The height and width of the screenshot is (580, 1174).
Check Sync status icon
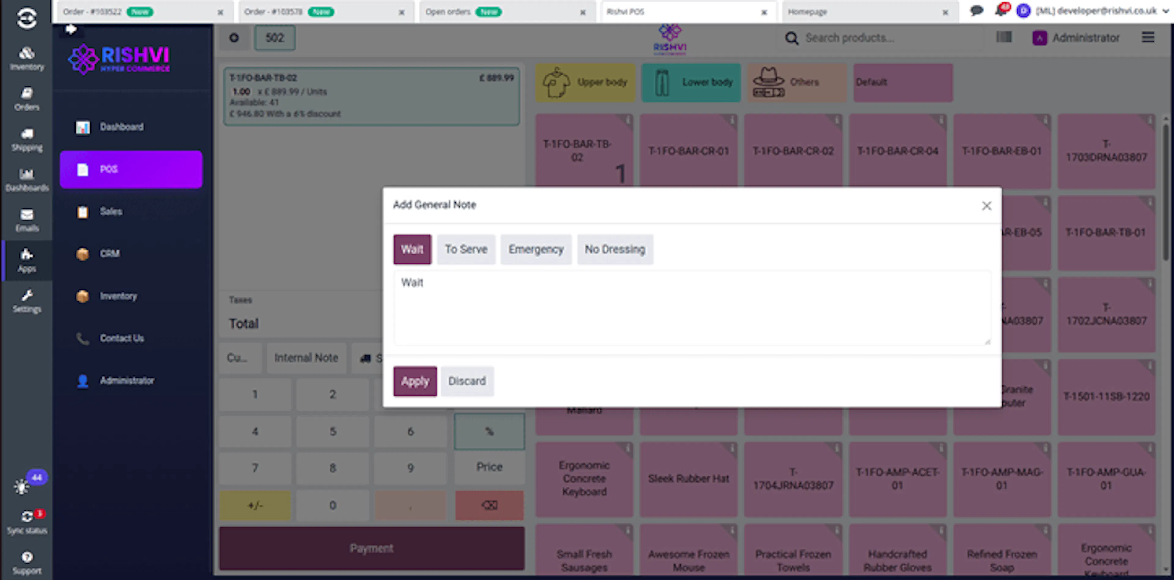(27, 522)
